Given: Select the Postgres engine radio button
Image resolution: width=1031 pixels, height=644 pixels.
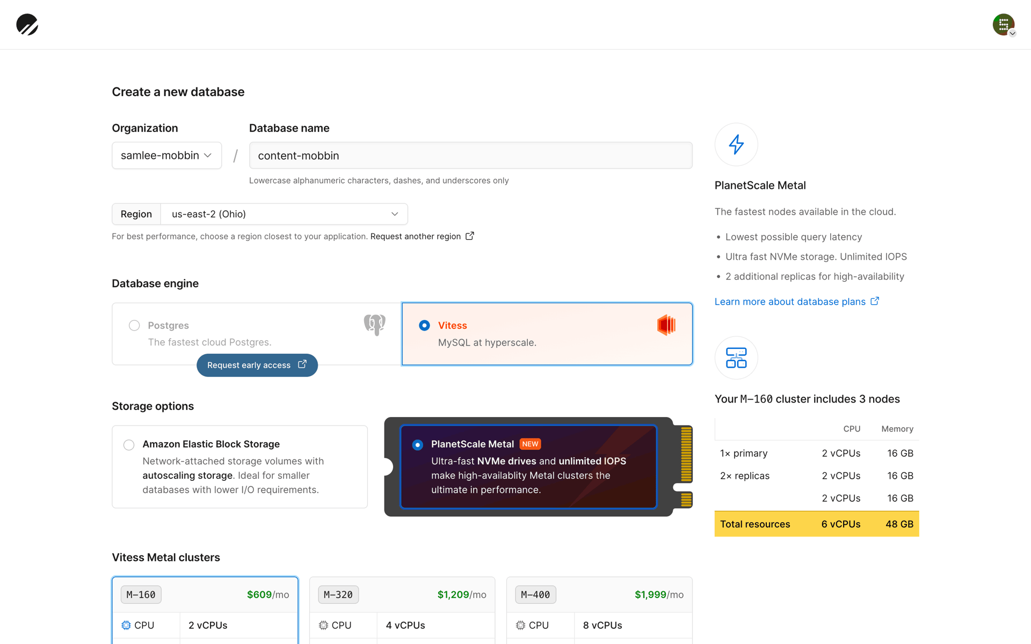Looking at the screenshot, I should [x=134, y=325].
